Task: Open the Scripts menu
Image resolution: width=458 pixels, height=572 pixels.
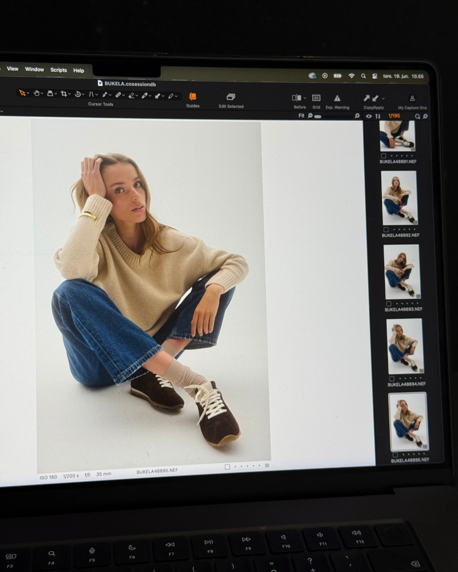Action: (x=58, y=70)
